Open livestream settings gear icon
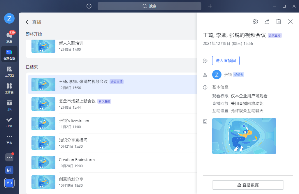This screenshot has width=299, height=194. pos(255,22)
